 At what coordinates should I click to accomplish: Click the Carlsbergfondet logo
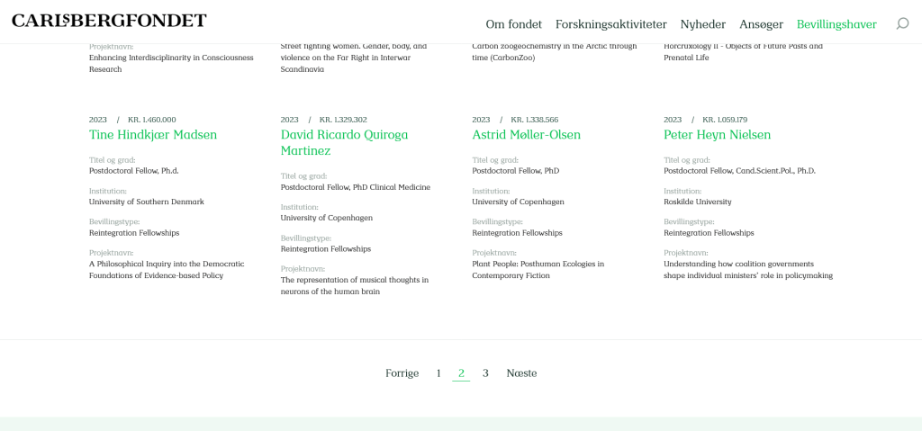(x=109, y=21)
